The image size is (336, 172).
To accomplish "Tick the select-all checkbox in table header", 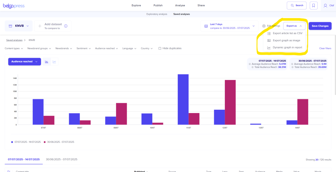I will coord(9,171).
